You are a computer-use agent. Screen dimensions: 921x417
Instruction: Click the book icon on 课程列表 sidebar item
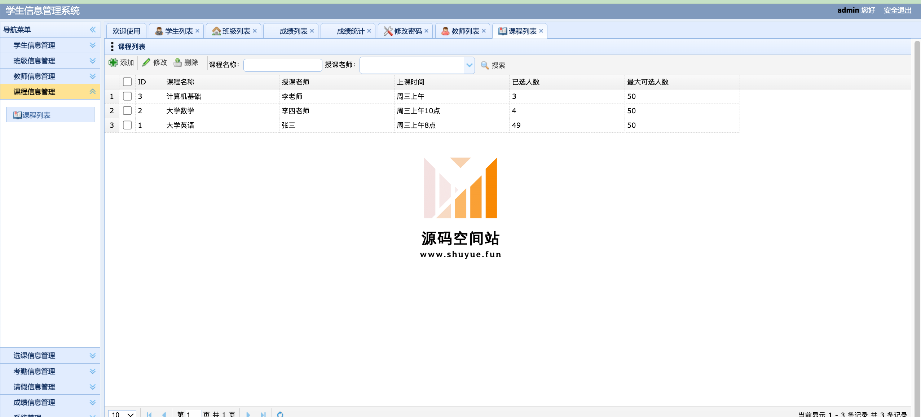(17, 115)
